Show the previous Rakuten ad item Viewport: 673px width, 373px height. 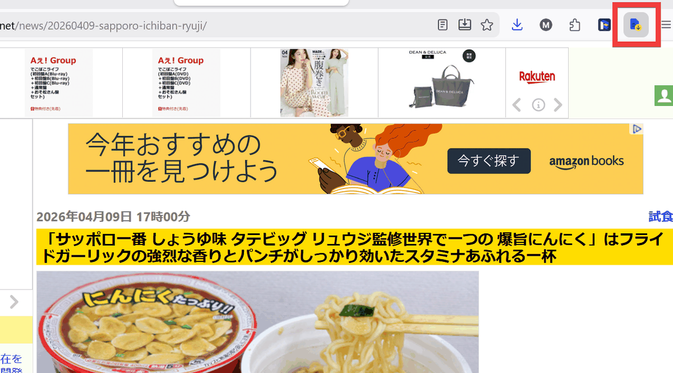pyautogui.click(x=517, y=105)
